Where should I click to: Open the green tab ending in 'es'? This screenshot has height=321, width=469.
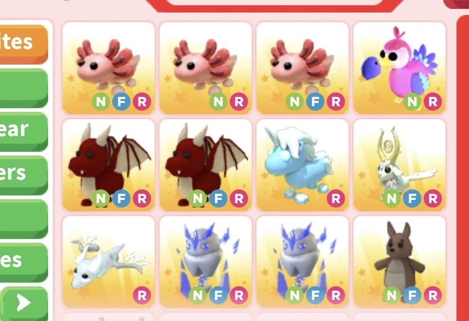[24, 263]
